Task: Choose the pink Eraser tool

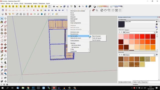Action: tap(5, 22)
